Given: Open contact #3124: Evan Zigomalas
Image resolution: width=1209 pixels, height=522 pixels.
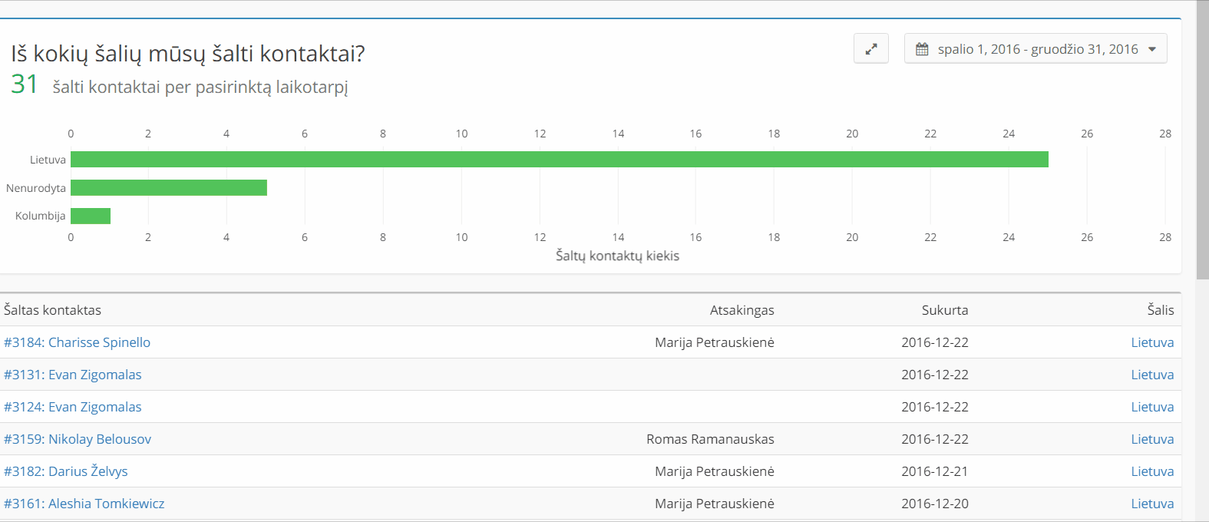Looking at the screenshot, I should tap(73, 407).
